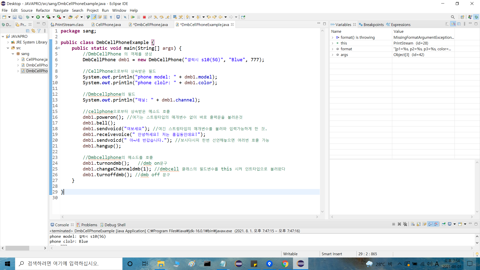The image size is (480, 270).
Task: Click the Resume debug icon
Action: pos(133,17)
